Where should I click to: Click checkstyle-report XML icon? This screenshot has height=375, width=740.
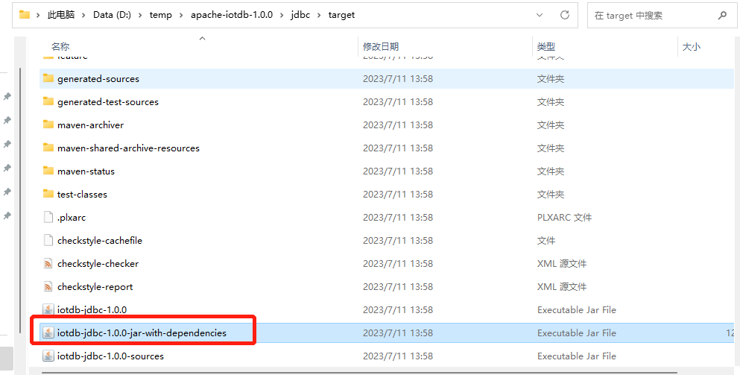point(48,286)
